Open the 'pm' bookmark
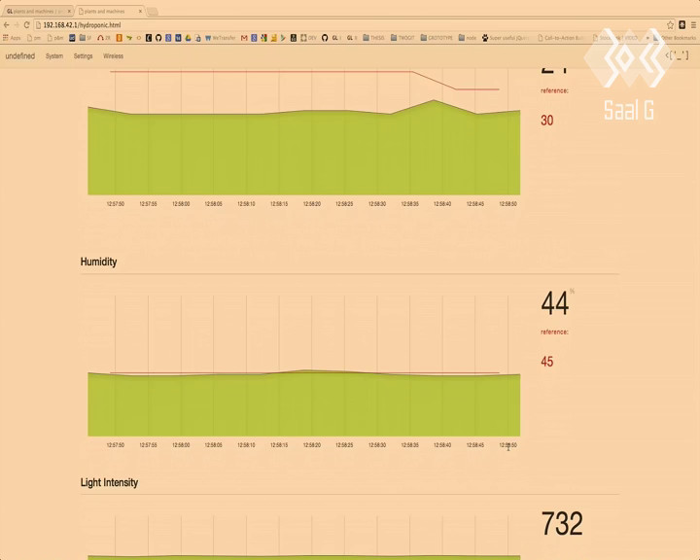700x560 pixels. 34,38
